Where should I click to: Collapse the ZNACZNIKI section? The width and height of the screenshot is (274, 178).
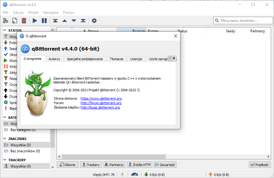click(x=5, y=139)
